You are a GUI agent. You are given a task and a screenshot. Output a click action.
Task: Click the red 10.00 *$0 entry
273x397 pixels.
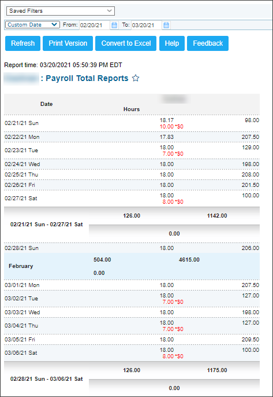pyautogui.click(x=171, y=127)
